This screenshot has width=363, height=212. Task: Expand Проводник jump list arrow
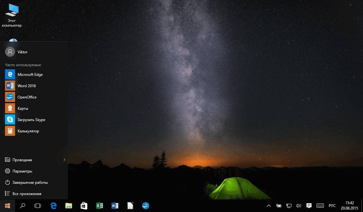point(64,160)
